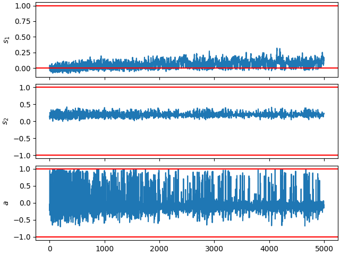The height and width of the screenshot is (255, 340).
Task: Click the 0 x-axis tick label
Action: (x=50, y=249)
